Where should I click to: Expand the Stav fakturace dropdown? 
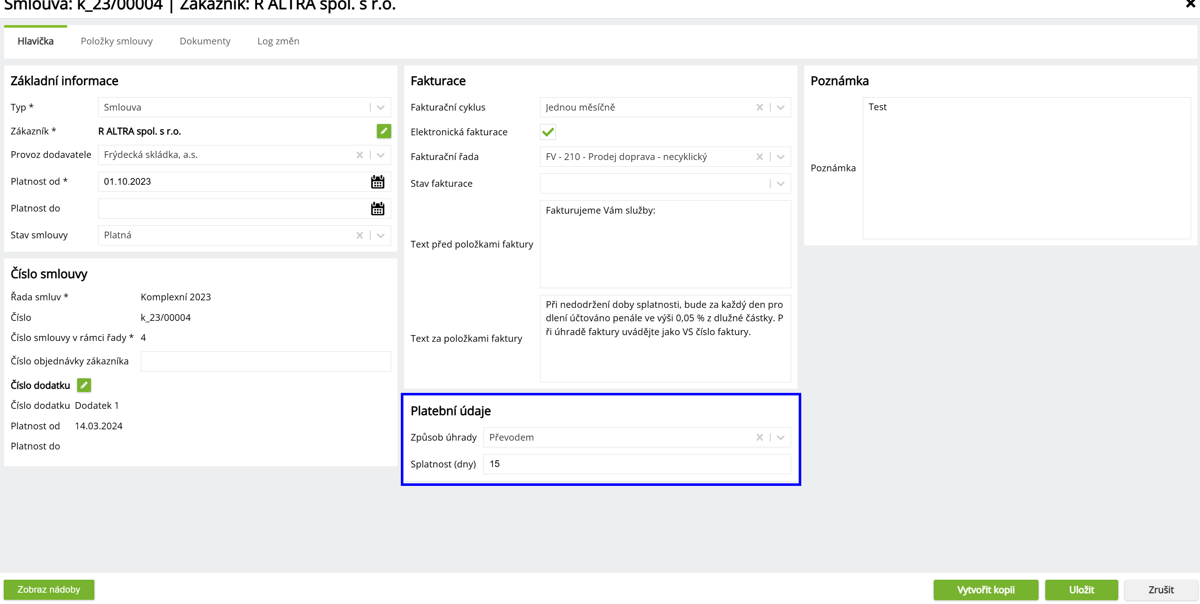[781, 184]
